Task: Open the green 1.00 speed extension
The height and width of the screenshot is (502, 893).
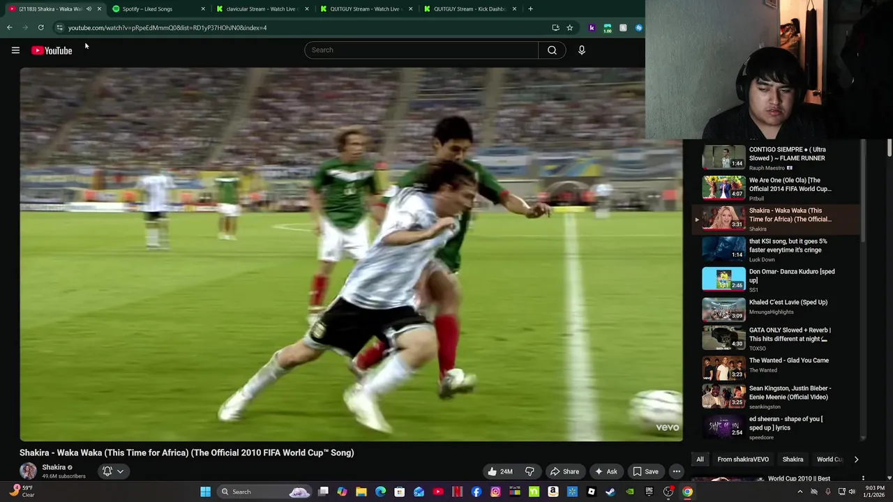Action: pos(608,28)
